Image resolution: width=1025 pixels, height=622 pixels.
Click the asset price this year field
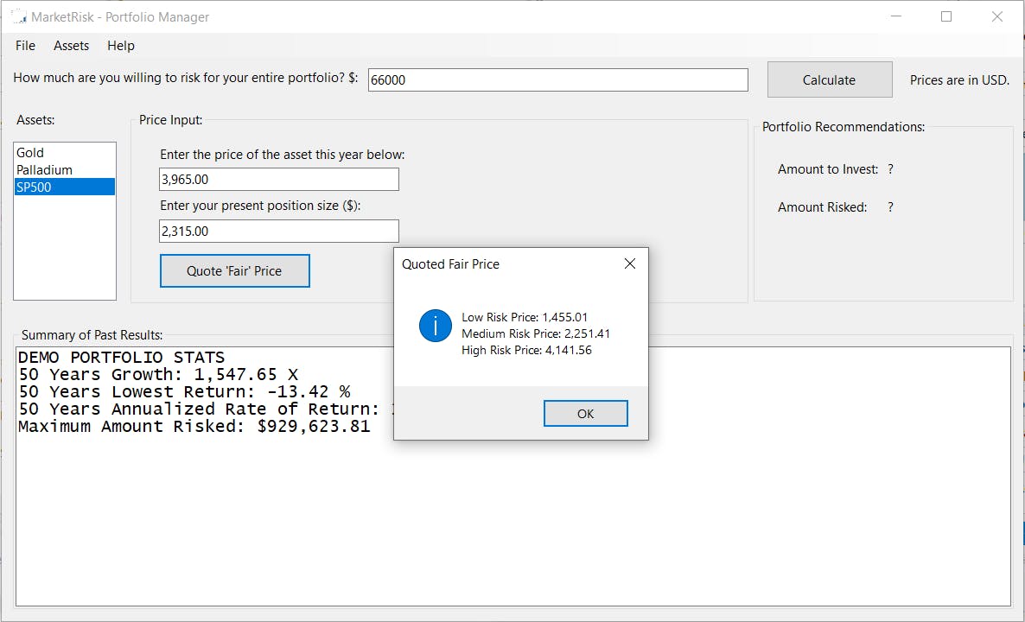coord(279,180)
